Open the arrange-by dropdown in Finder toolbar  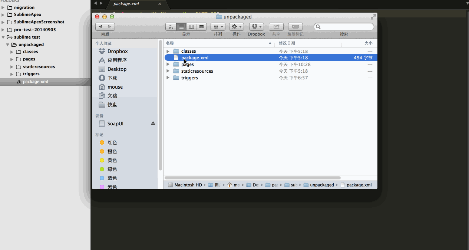[218, 27]
